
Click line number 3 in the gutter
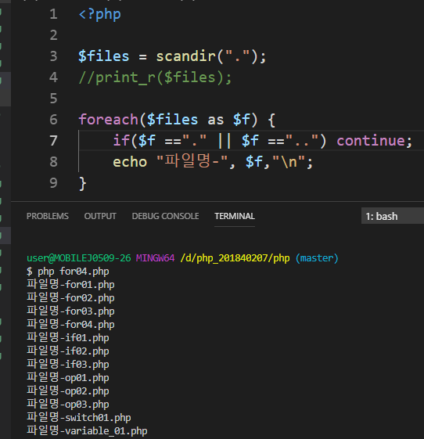(53, 56)
